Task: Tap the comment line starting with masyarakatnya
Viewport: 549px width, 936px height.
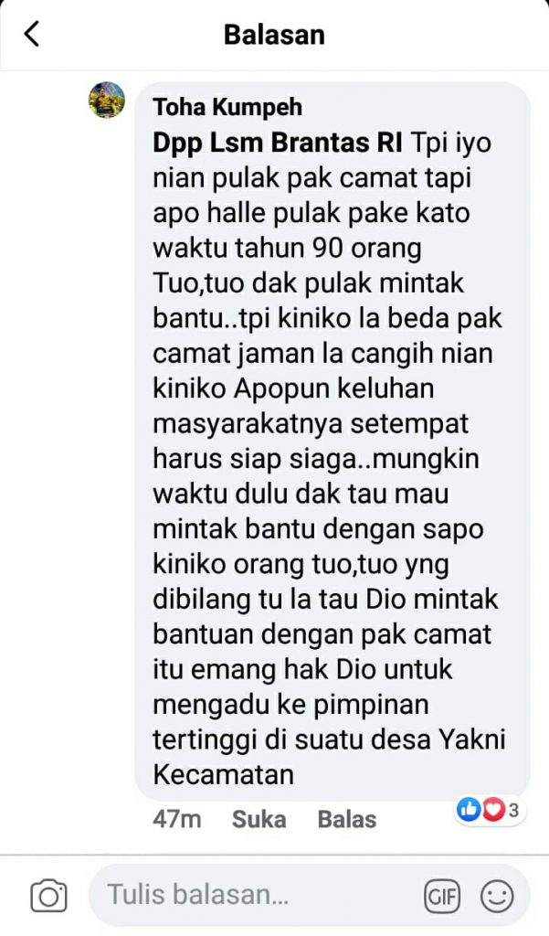Action: [x=311, y=424]
